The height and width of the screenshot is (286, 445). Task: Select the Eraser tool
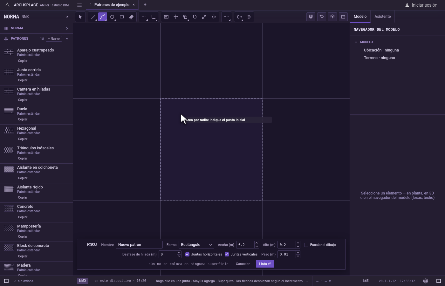131,17
